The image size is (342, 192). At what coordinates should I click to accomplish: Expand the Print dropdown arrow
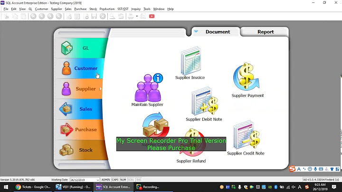(x=137, y=16)
